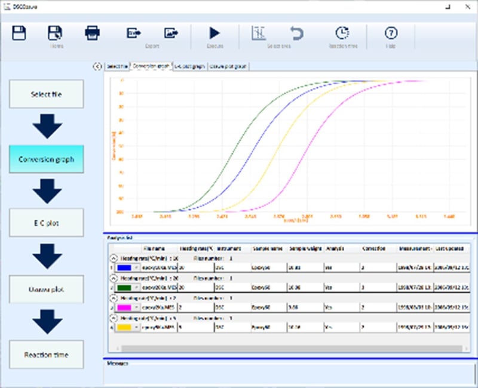Image resolution: width=478 pixels, height=388 pixels.
Task: Open the Reaction time clock icon
Action: 342,33
